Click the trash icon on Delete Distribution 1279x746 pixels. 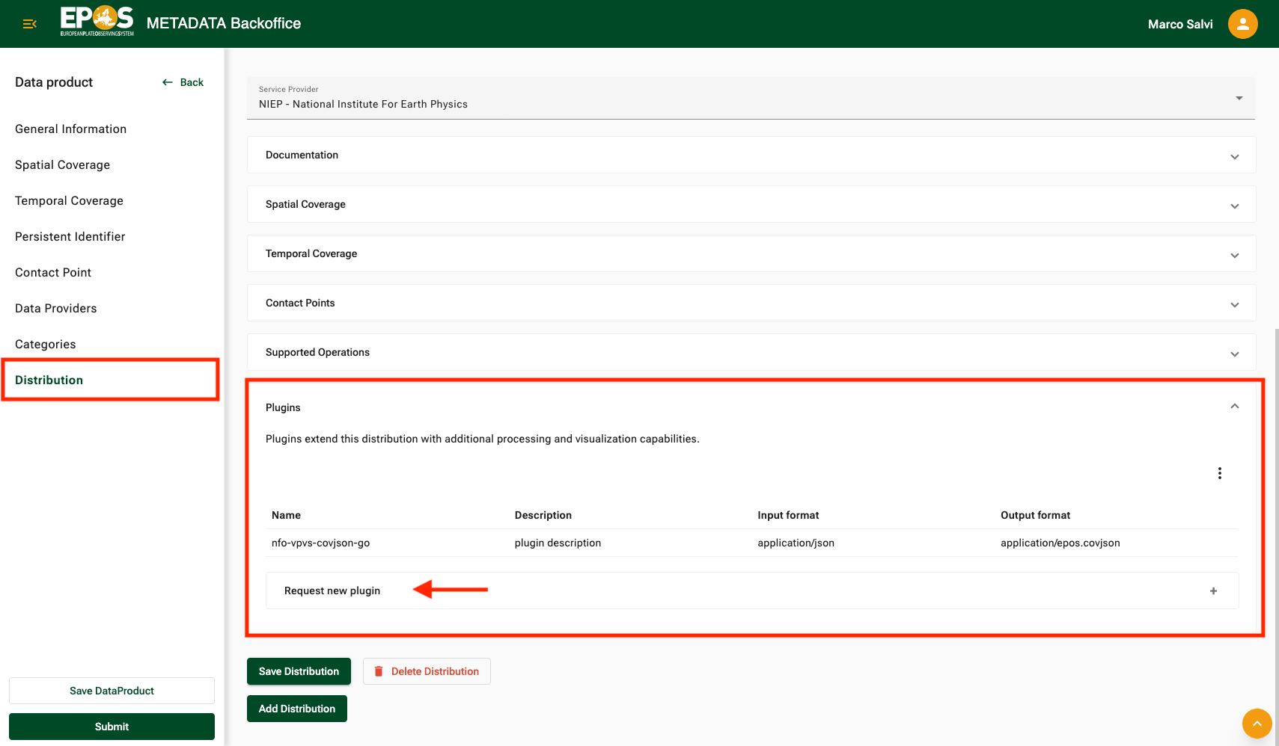[379, 671]
